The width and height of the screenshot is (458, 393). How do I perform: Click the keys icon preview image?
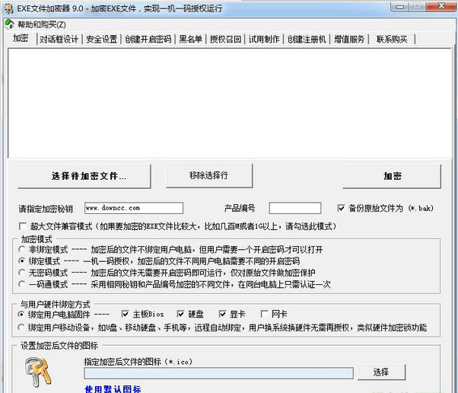point(38,372)
